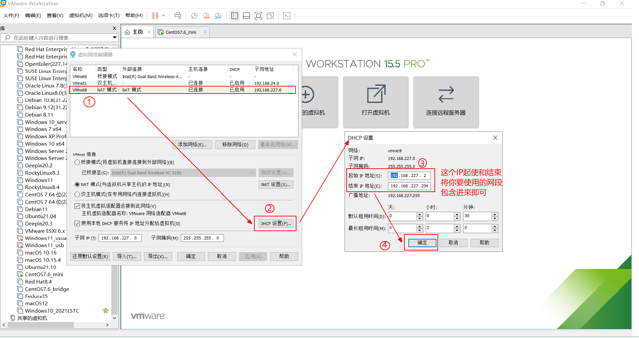Select 共享的虚拟机 in the library tree
The image size is (639, 338).
32,318
